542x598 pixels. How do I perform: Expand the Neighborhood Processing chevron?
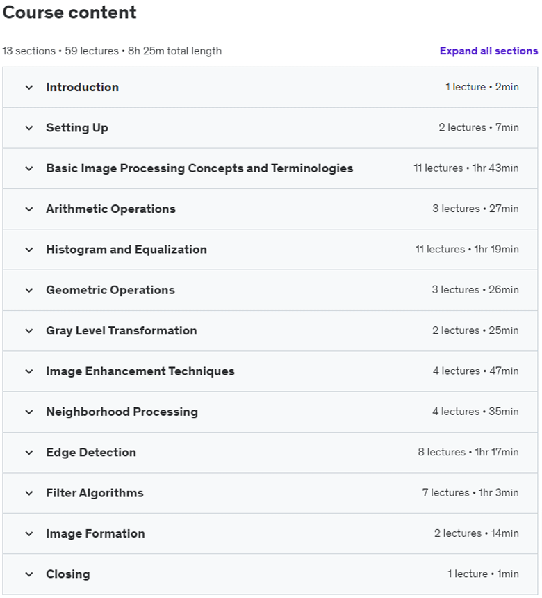pyautogui.click(x=29, y=412)
